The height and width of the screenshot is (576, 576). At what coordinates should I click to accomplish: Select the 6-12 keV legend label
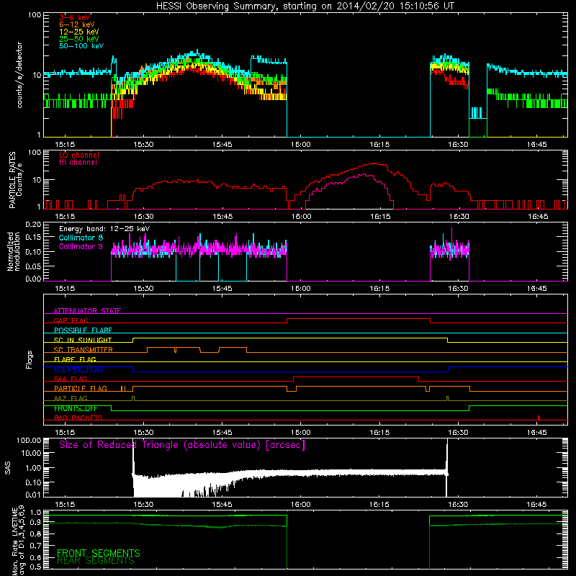77,24
